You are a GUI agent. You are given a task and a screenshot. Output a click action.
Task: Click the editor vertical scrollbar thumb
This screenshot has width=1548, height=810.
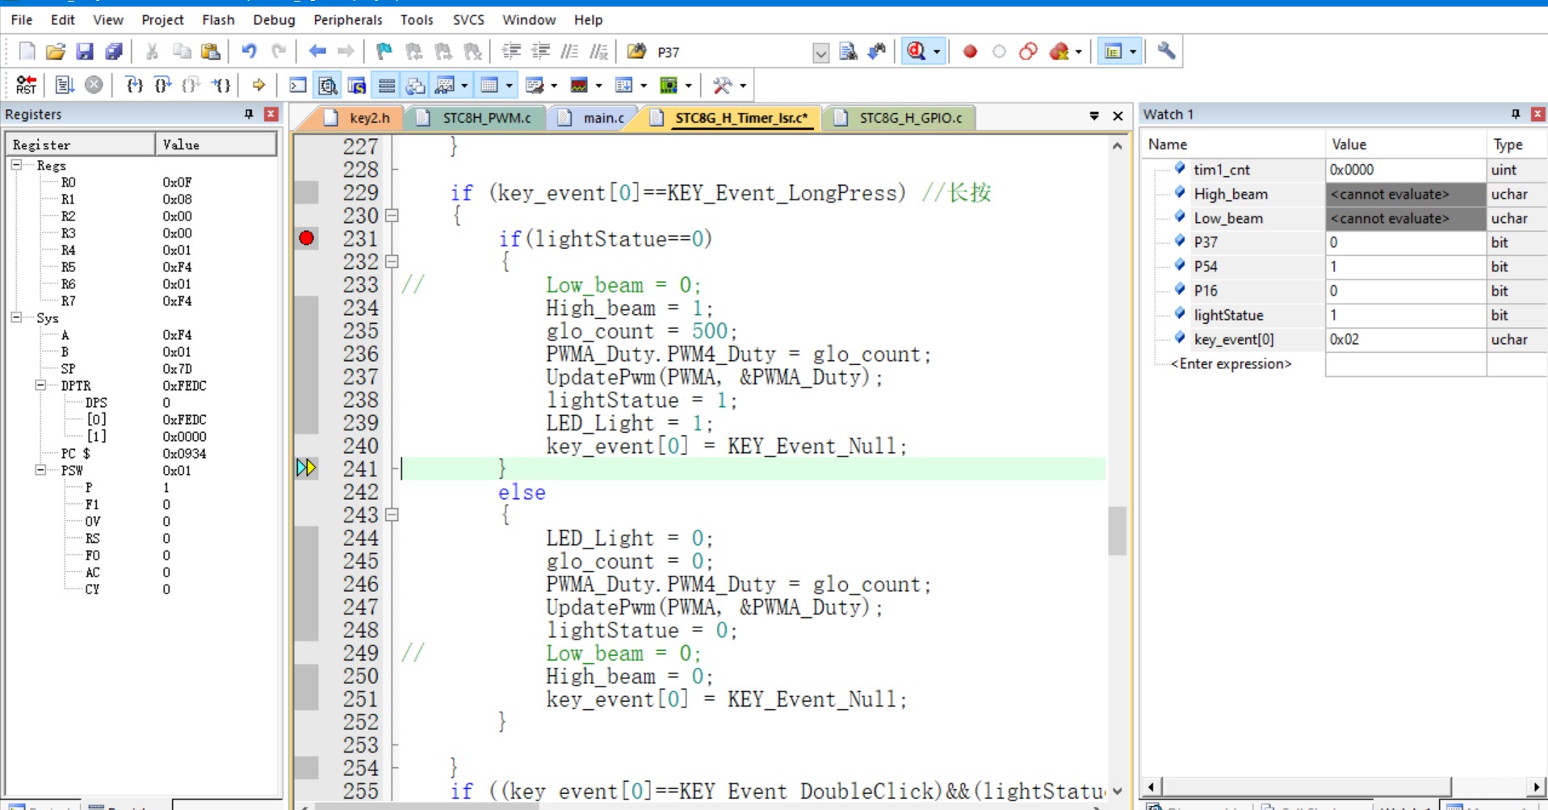point(1117,530)
